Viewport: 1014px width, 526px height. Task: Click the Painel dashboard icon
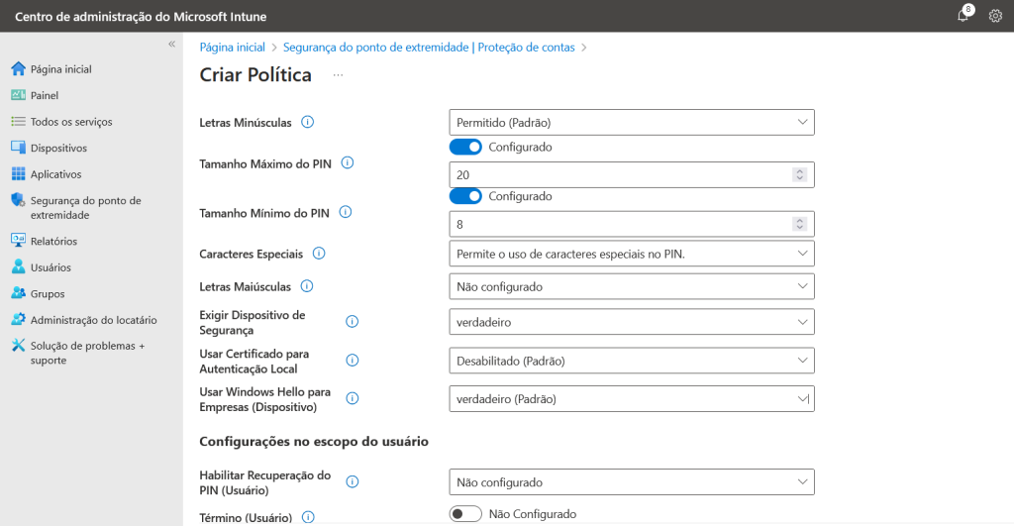coord(18,95)
